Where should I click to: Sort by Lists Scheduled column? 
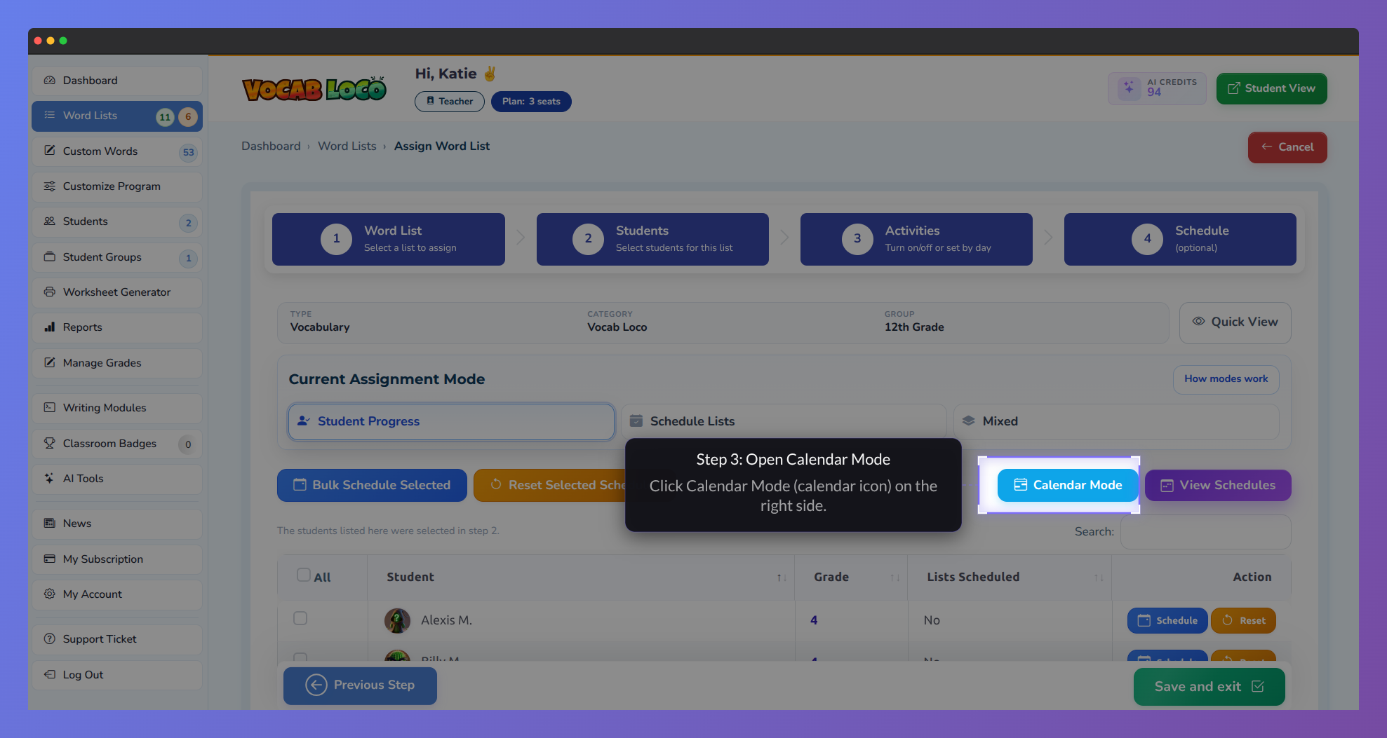[x=1098, y=578]
